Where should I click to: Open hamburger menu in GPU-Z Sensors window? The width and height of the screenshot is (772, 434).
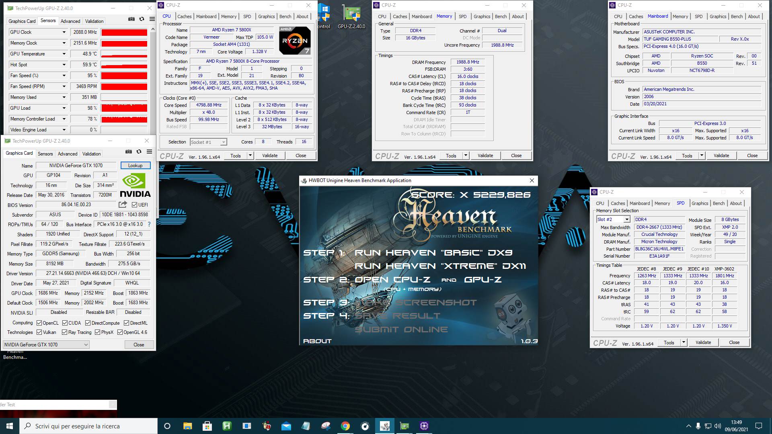coord(152,19)
